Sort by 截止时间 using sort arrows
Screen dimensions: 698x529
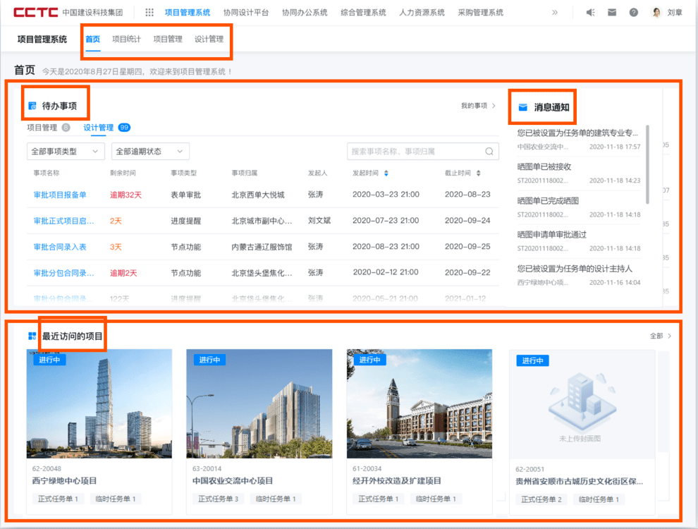tap(478, 174)
